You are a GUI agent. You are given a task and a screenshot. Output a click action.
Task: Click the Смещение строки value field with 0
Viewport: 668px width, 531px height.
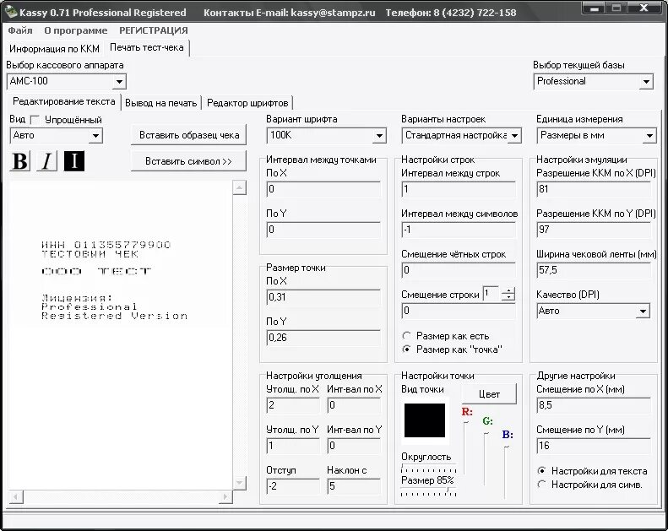coord(459,311)
